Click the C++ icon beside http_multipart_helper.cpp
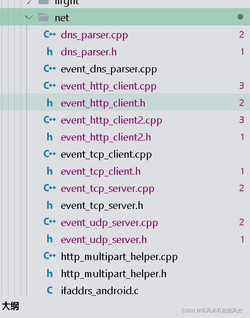Screen dimensions: 250x318 click(50, 256)
